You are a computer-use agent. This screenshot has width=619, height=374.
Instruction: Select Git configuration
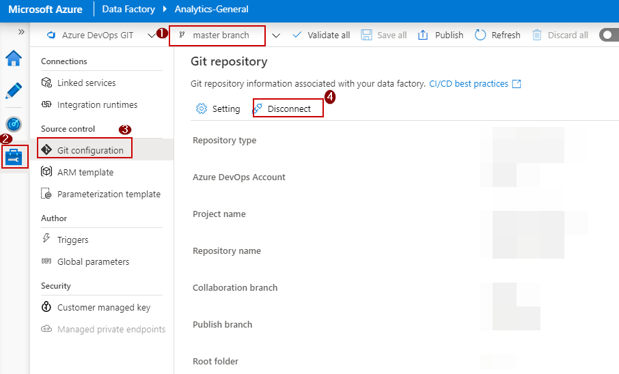click(90, 150)
